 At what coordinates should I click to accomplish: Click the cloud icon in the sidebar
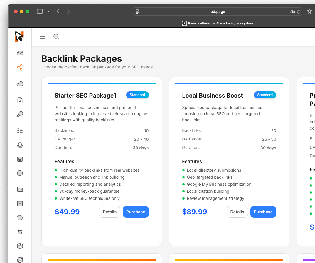pyautogui.click(x=20, y=84)
